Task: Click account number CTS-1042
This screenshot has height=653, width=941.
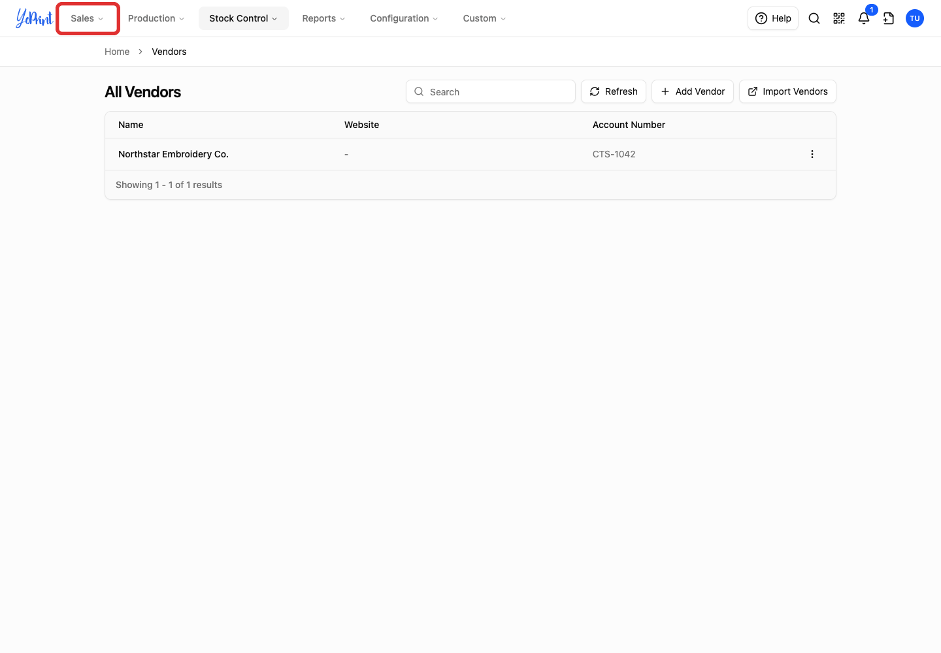Action: pos(614,154)
